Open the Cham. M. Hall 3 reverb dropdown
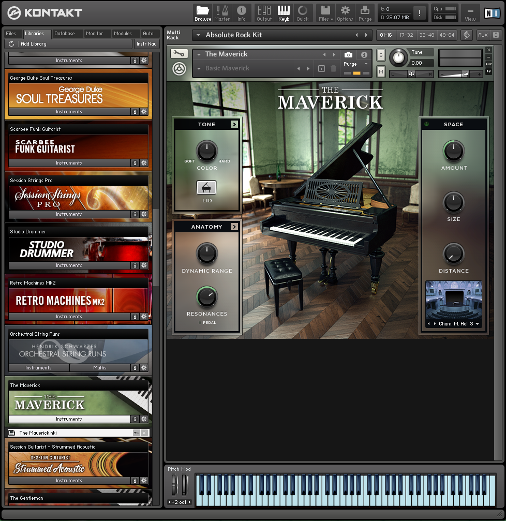The height and width of the screenshot is (521, 506). click(478, 324)
